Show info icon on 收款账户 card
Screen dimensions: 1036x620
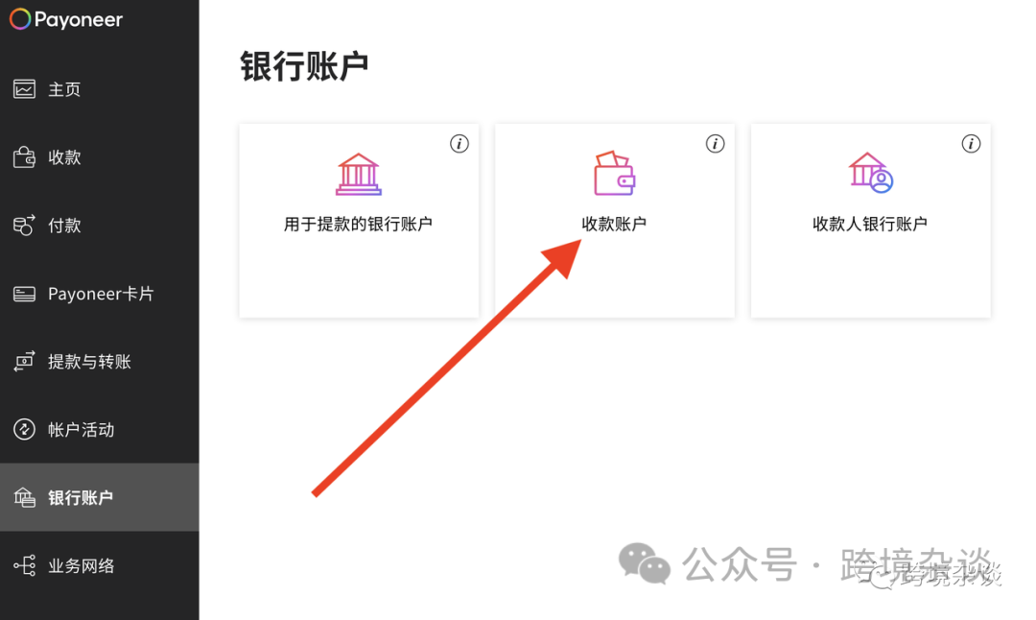click(x=715, y=143)
